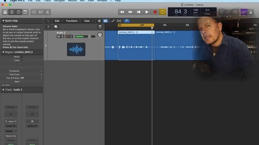Switch to grid list view icon
Viewport: 259px width, 145px height.
[99, 21]
